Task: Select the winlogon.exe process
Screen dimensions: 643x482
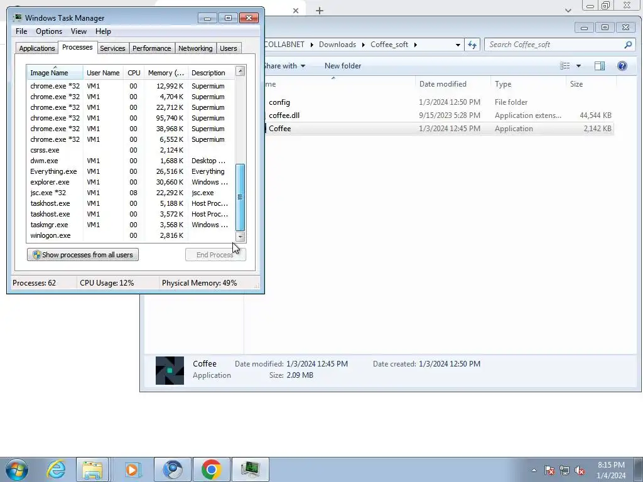Action: (x=131, y=235)
